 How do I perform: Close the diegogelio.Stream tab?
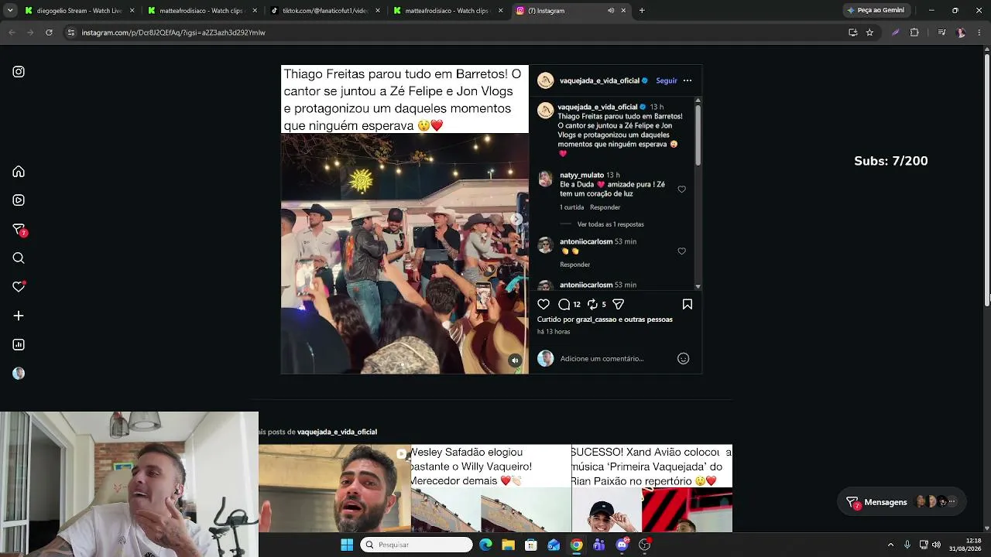[132, 11]
